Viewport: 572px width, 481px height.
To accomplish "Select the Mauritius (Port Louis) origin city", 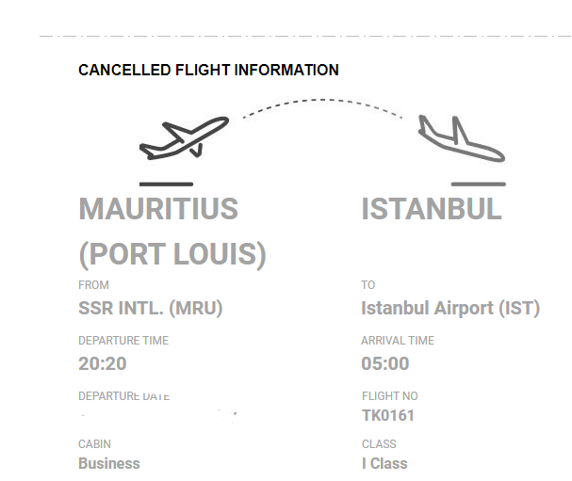I will click(x=172, y=231).
